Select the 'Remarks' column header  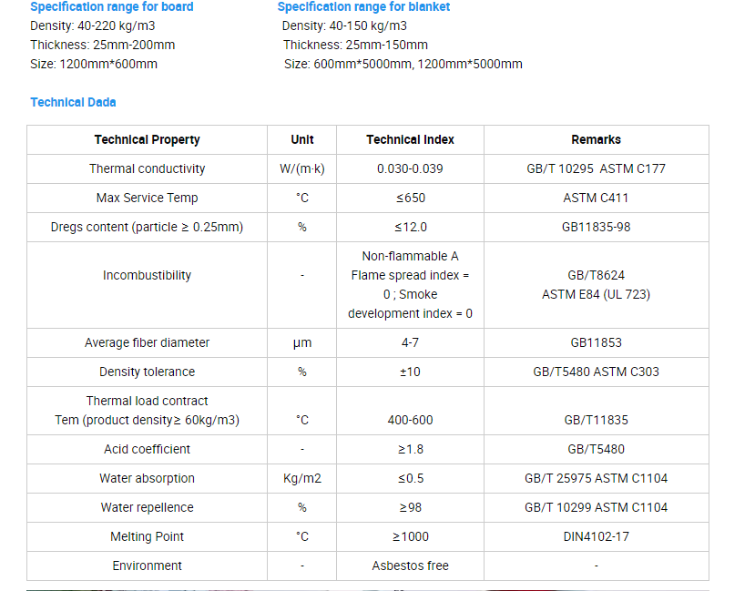[x=597, y=139]
